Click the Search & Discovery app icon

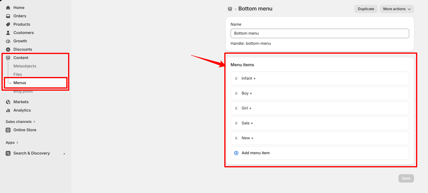(8, 153)
